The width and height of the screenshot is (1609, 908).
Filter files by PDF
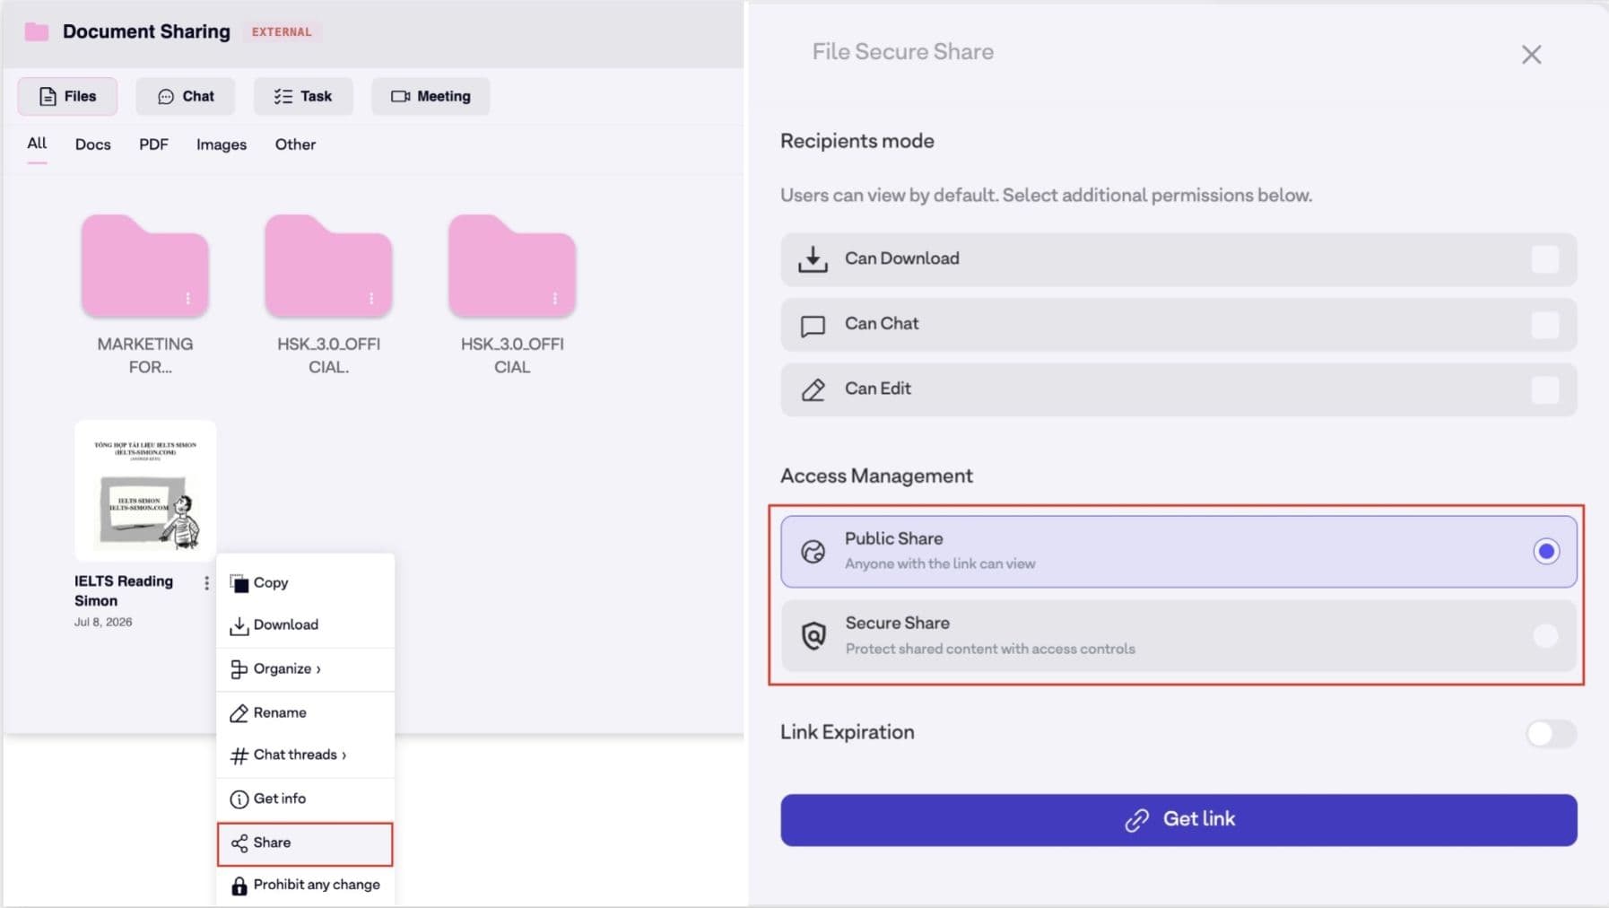pyautogui.click(x=153, y=144)
